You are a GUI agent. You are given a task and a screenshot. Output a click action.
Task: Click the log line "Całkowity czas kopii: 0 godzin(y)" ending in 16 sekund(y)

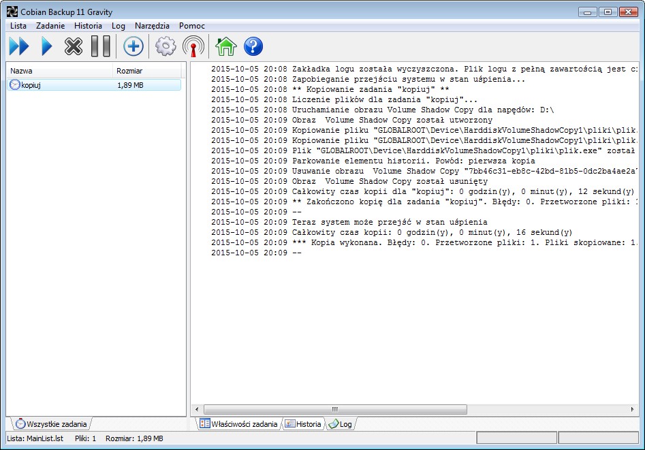click(392, 232)
